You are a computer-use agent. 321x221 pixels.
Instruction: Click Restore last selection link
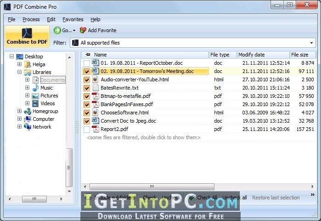(x=276, y=198)
